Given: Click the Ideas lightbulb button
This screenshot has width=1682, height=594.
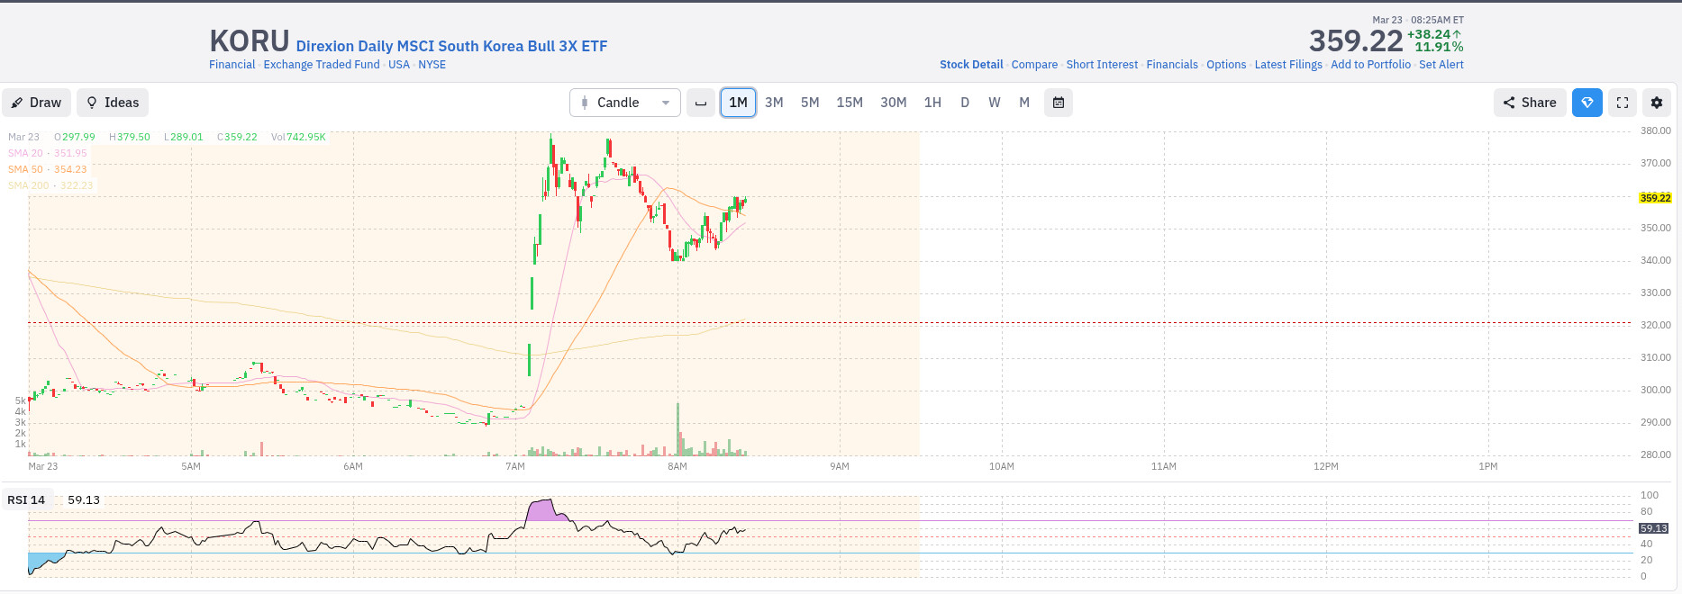Looking at the screenshot, I should (x=113, y=103).
